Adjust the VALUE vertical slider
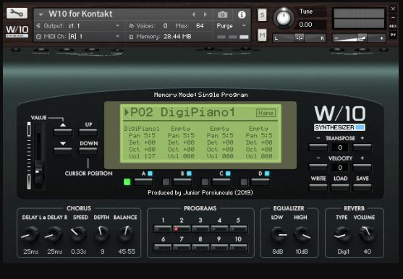403x279 pixels. (38, 156)
